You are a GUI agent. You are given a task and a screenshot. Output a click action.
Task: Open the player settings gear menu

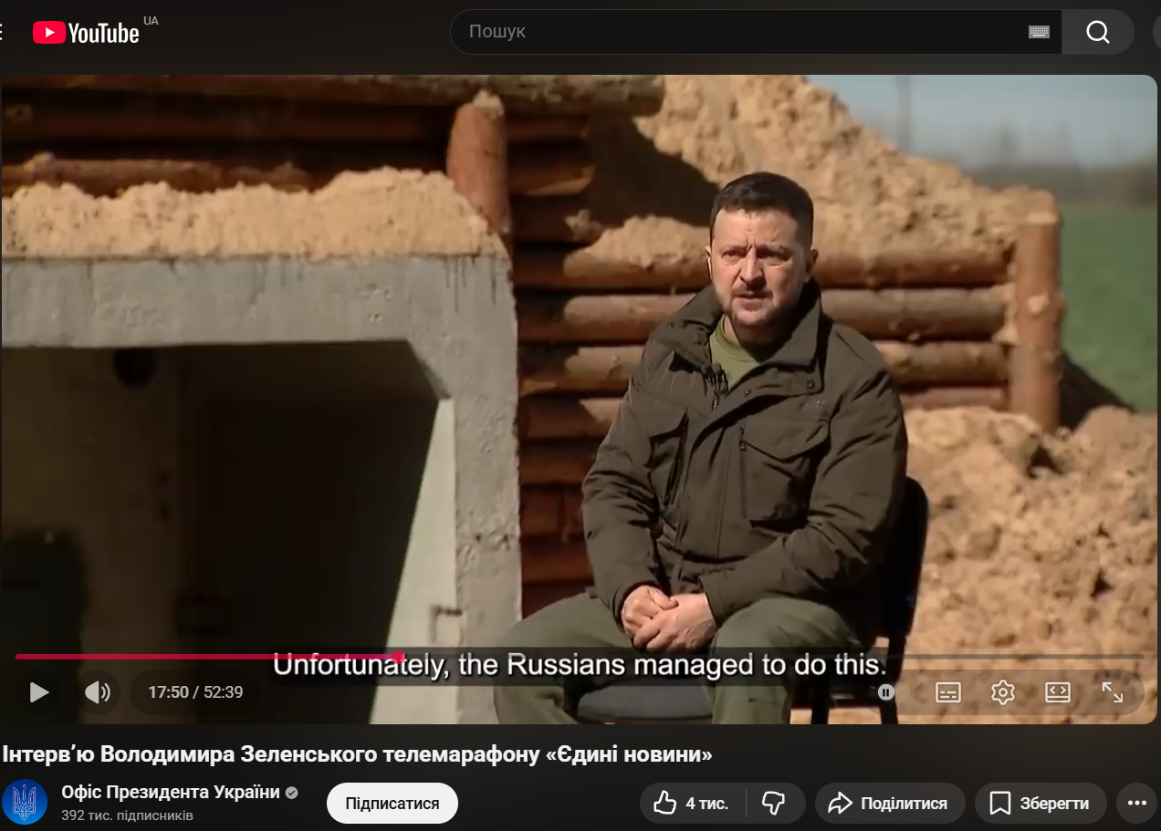click(1002, 692)
